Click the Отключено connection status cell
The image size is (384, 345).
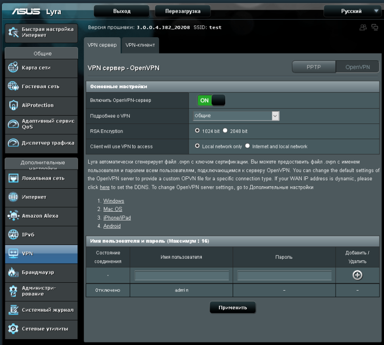(x=108, y=290)
